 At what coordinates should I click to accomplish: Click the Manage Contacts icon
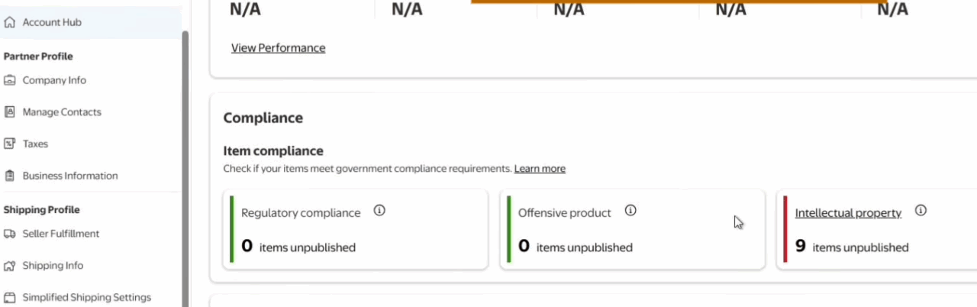pyautogui.click(x=10, y=112)
